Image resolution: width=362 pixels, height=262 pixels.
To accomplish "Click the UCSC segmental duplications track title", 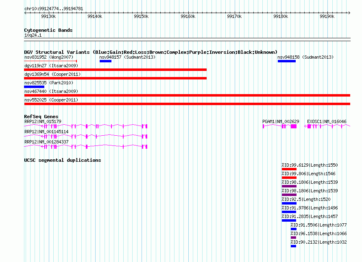I will (63, 160).
